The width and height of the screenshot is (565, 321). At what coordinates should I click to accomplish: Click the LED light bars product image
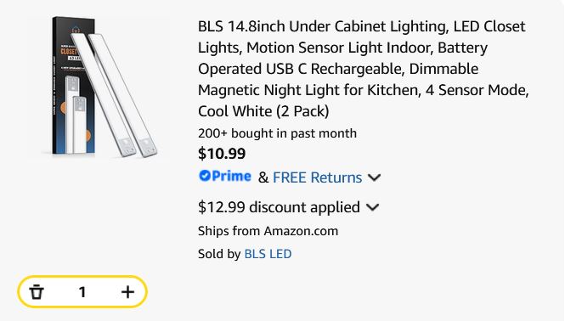[114, 95]
